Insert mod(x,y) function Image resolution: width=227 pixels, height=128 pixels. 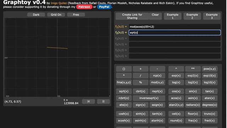(157, 82)
